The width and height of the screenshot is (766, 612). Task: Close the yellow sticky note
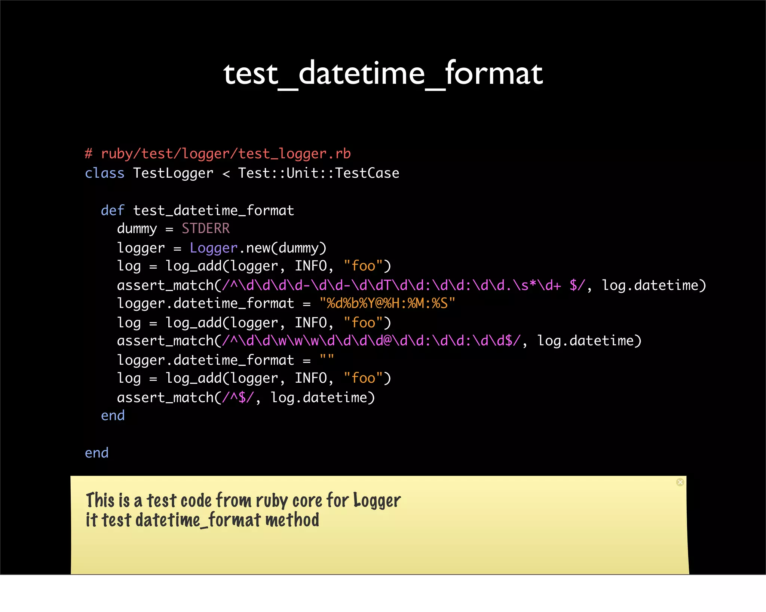click(x=680, y=482)
